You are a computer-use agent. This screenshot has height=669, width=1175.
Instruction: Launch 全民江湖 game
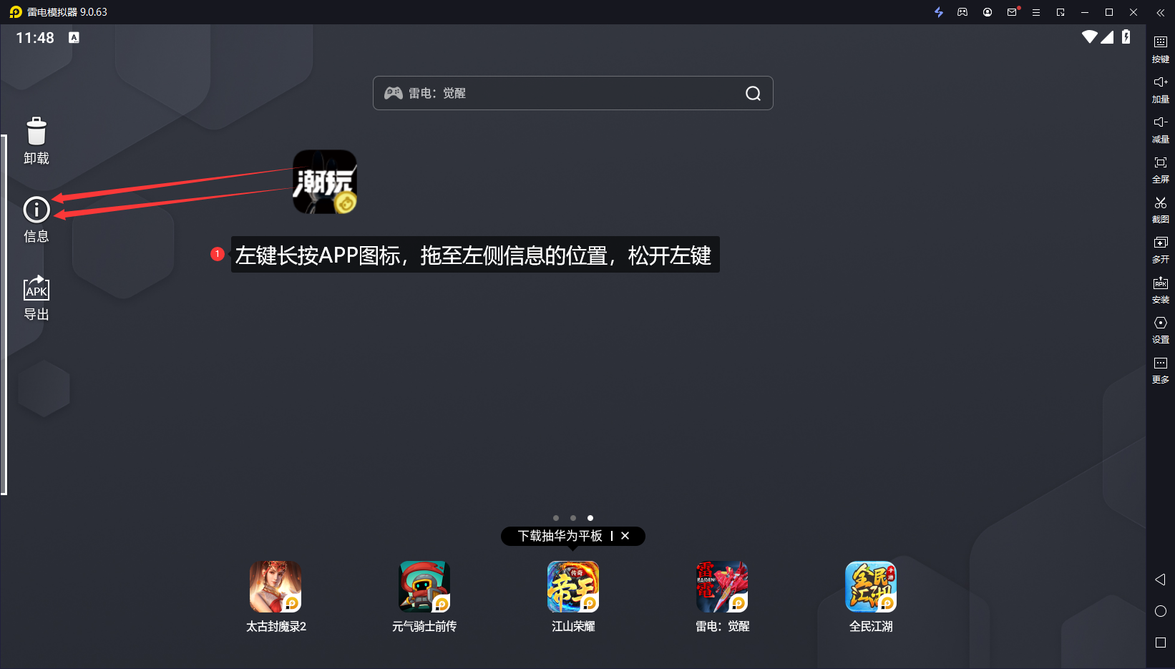[871, 587]
